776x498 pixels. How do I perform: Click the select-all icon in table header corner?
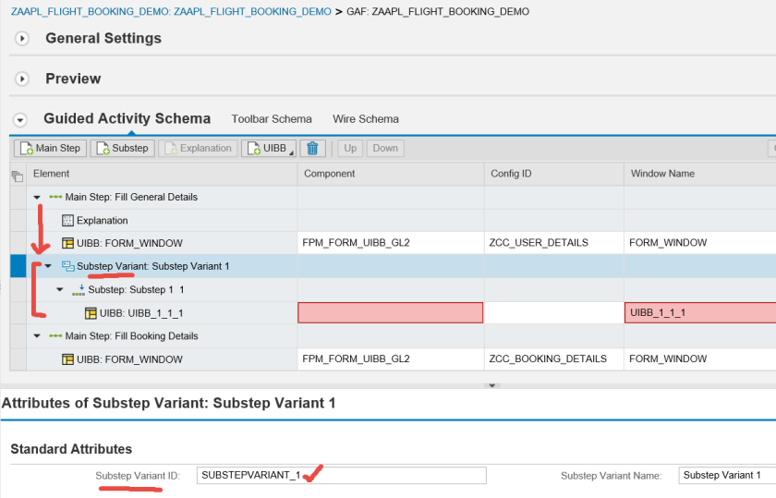pos(17,175)
